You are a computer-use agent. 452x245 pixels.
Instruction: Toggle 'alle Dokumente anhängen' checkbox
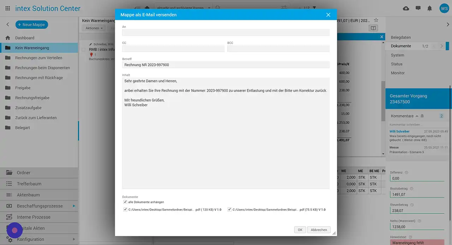(x=125, y=202)
